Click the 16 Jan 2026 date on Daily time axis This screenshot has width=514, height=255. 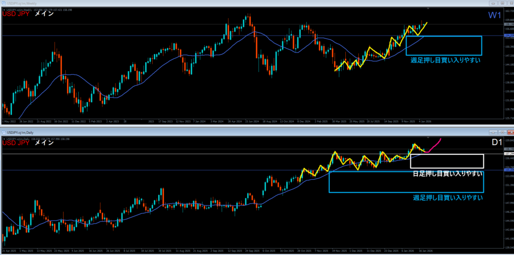point(426,250)
